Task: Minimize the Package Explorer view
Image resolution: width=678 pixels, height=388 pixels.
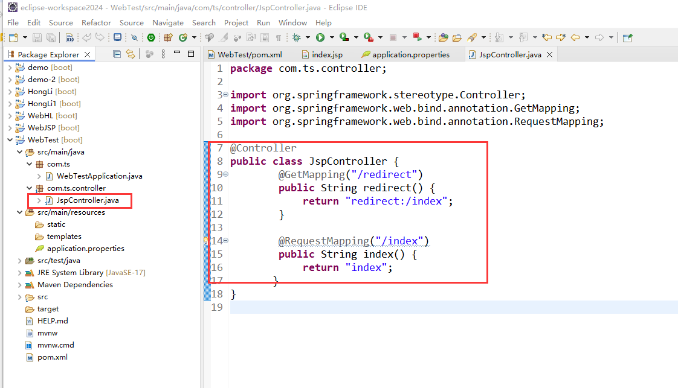Action: point(177,53)
